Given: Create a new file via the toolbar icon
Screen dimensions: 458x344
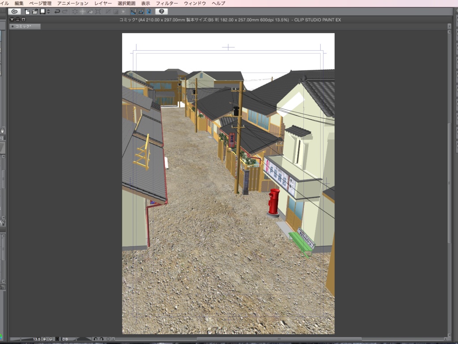Looking at the screenshot, I should pos(26,11).
